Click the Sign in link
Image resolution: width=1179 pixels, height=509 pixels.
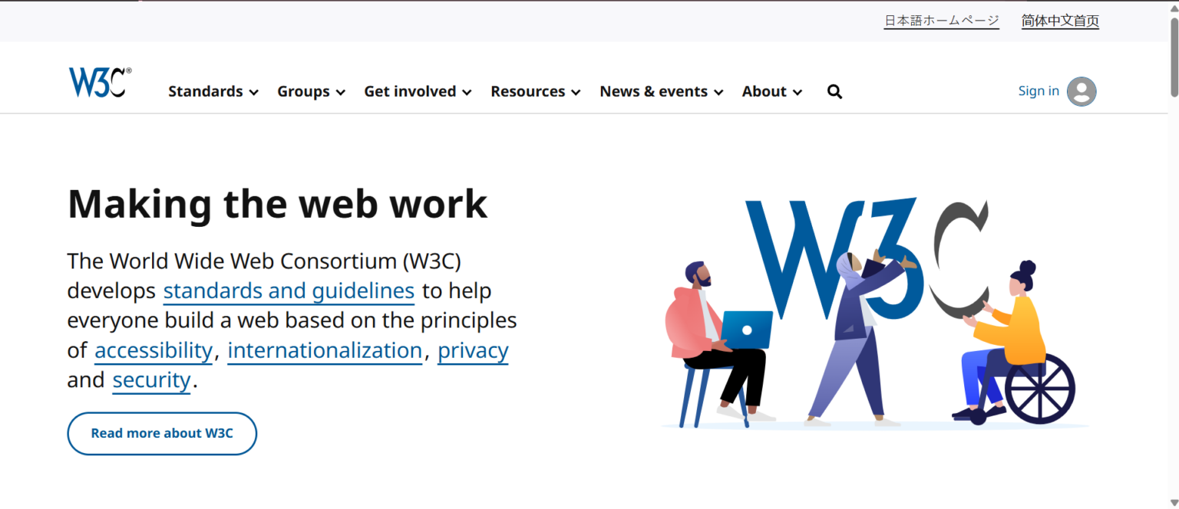tap(1039, 90)
